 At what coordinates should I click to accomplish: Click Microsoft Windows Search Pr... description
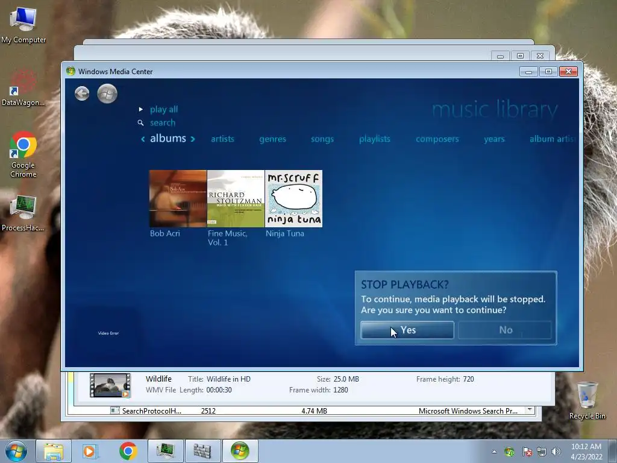click(468, 411)
